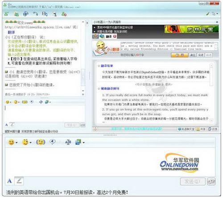
Task: Click the chat history scroll-up arrow
Action: pos(83,22)
